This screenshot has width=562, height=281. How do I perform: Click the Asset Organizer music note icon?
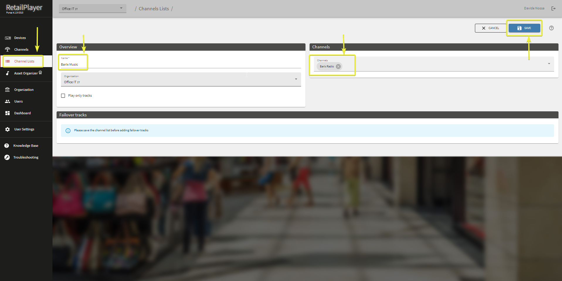click(x=8, y=73)
